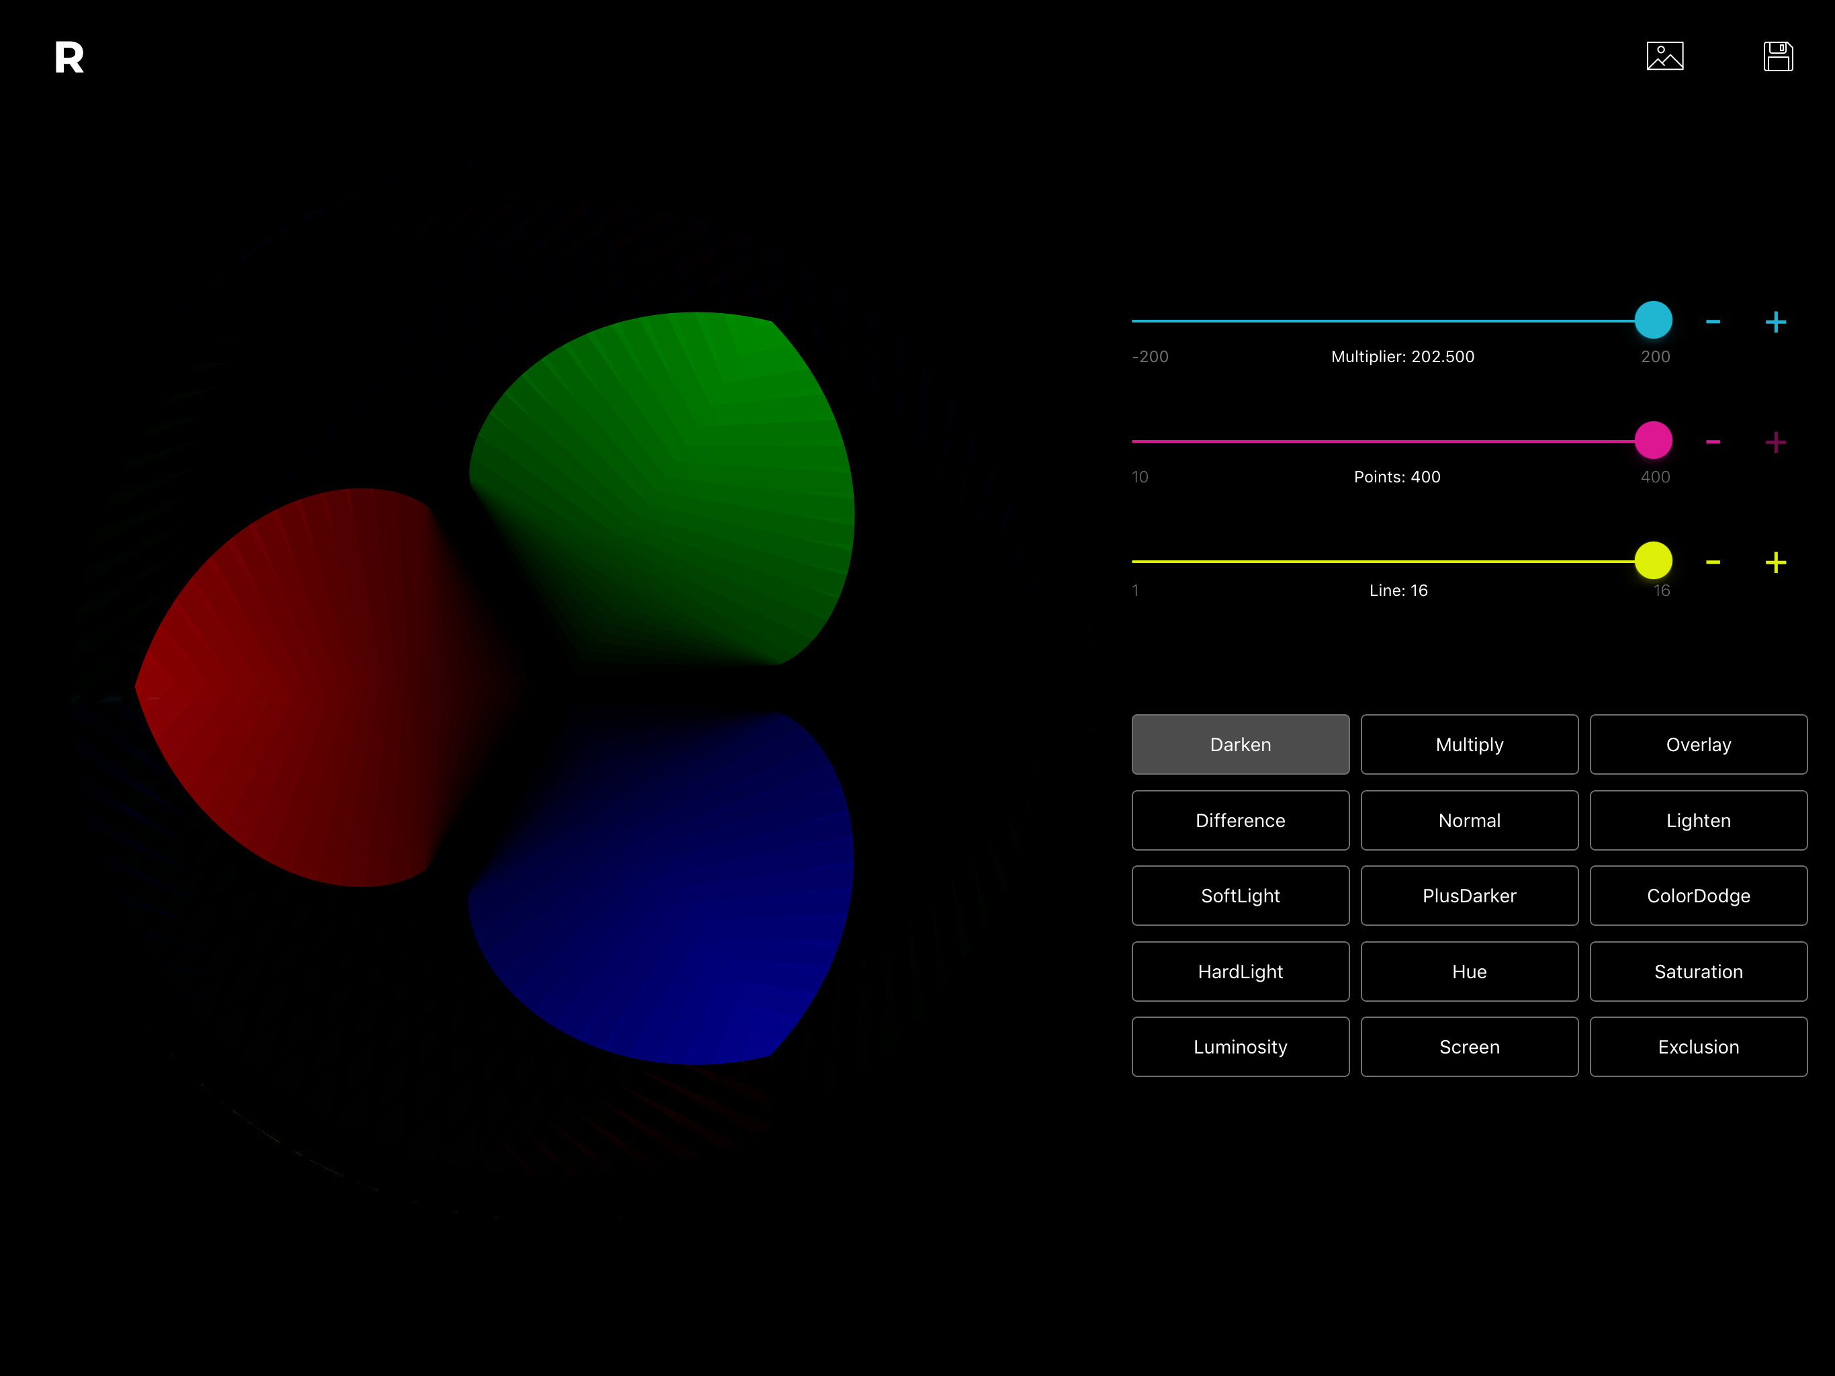Image resolution: width=1835 pixels, height=1376 pixels.
Task: Click the floppy disk save icon
Action: [1777, 56]
